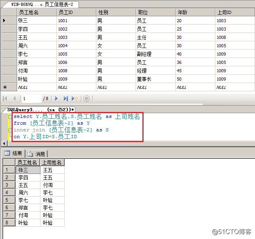Image resolution: width=255 pixels, height=239 pixels.
Task: Click 员工姓名 header in results grid
Action: (28, 162)
